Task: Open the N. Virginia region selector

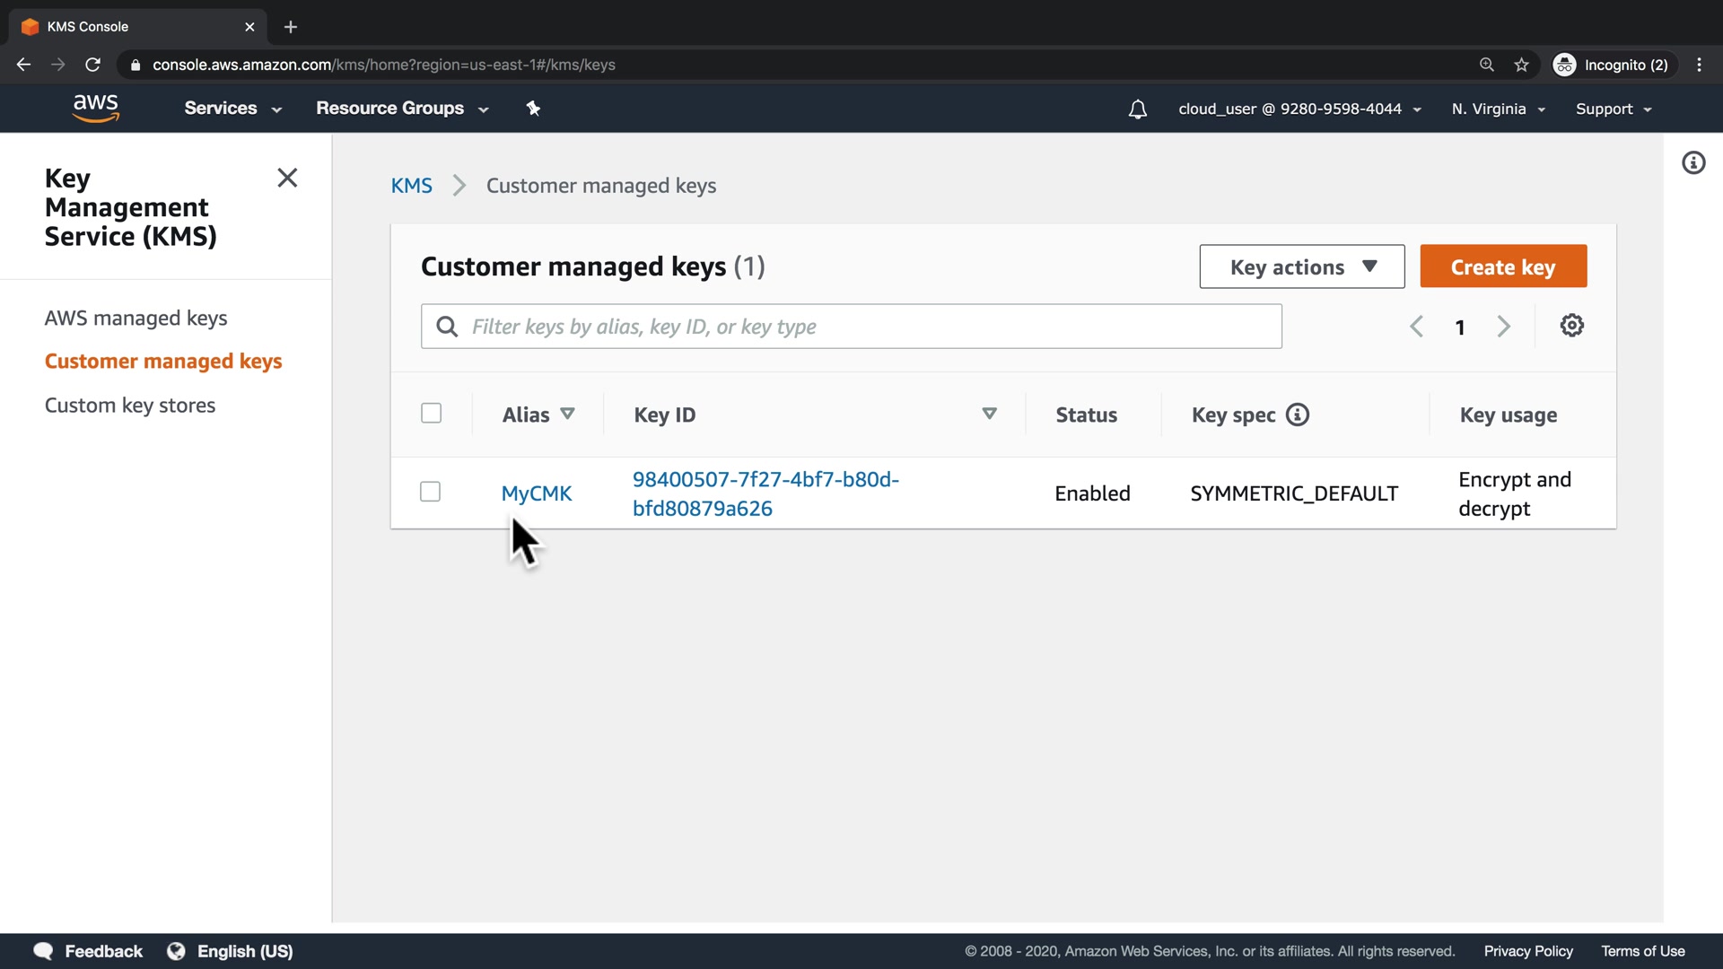Action: [x=1498, y=109]
